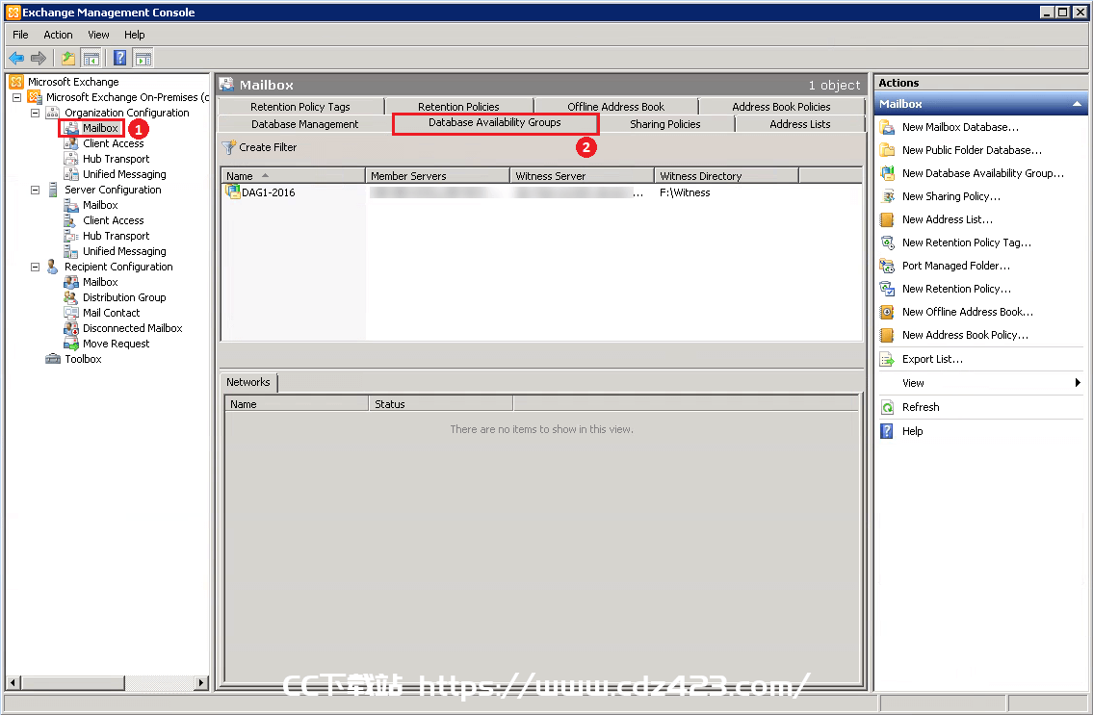Click the Move Request tree icon

(x=71, y=344)
